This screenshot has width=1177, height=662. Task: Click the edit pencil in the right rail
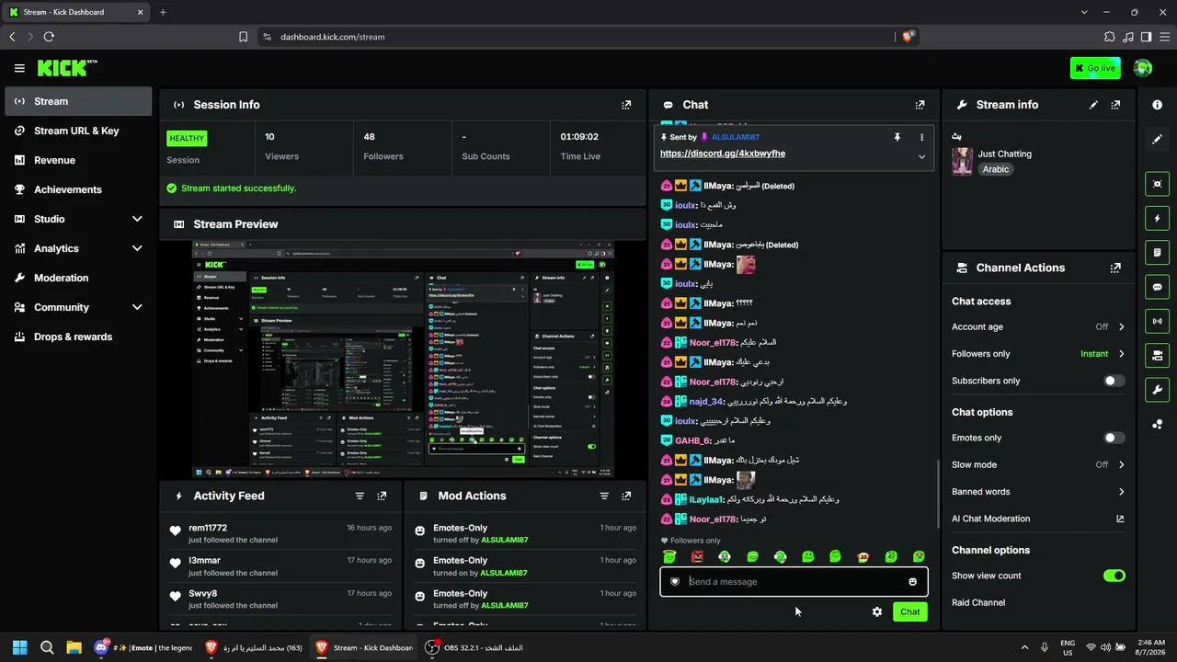(1157, 139)
